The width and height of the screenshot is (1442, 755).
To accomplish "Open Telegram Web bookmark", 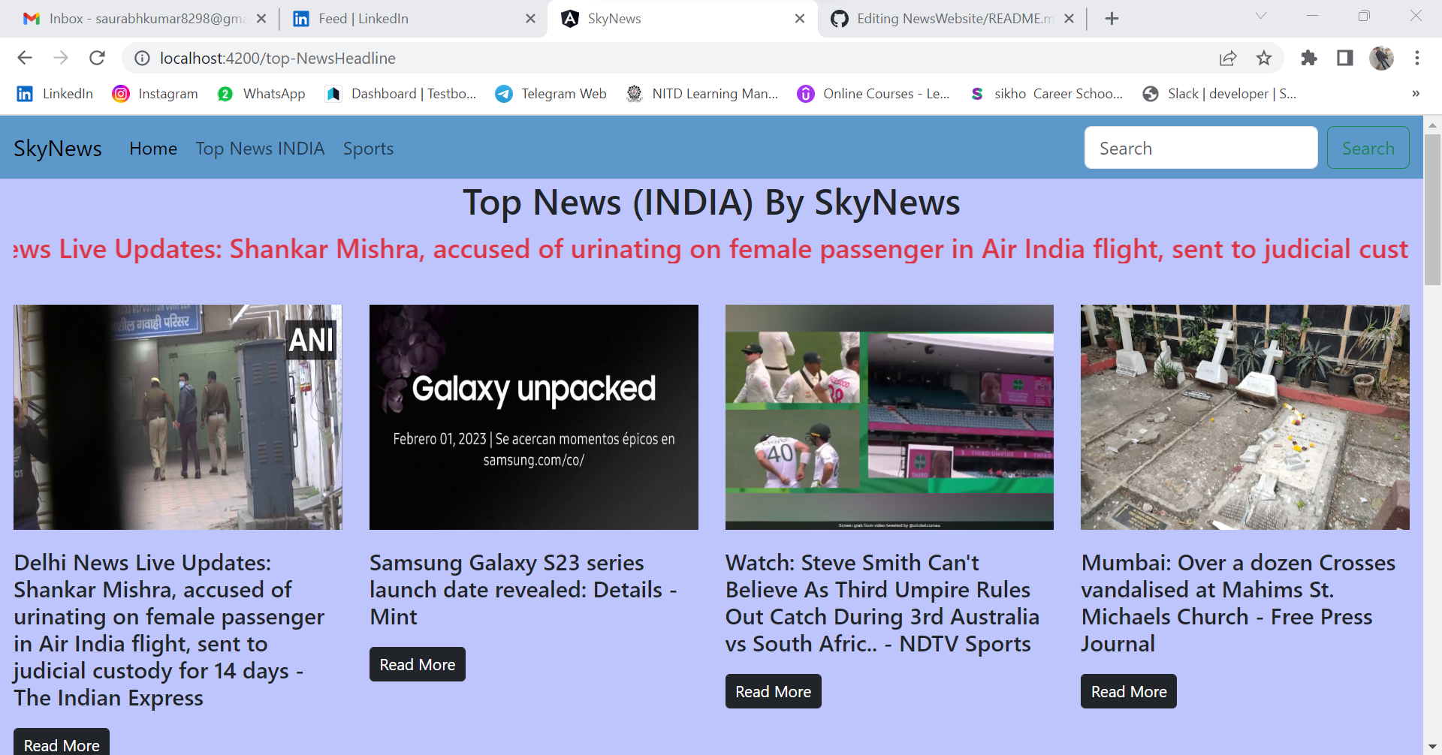I will 551,94.
